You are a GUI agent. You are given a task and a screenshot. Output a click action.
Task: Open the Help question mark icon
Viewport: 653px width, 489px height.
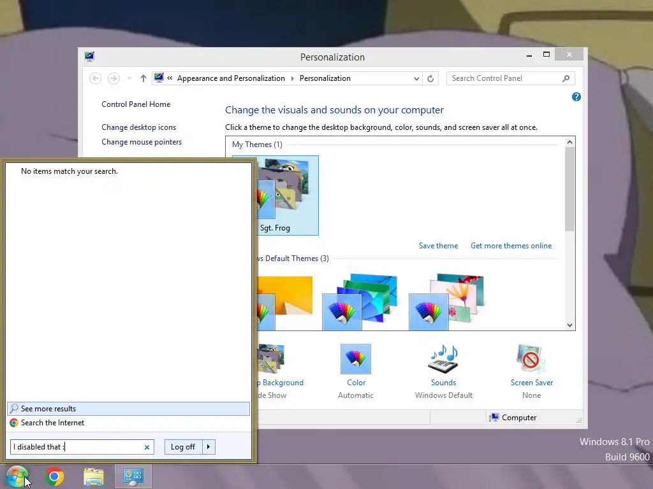(576, 97)
